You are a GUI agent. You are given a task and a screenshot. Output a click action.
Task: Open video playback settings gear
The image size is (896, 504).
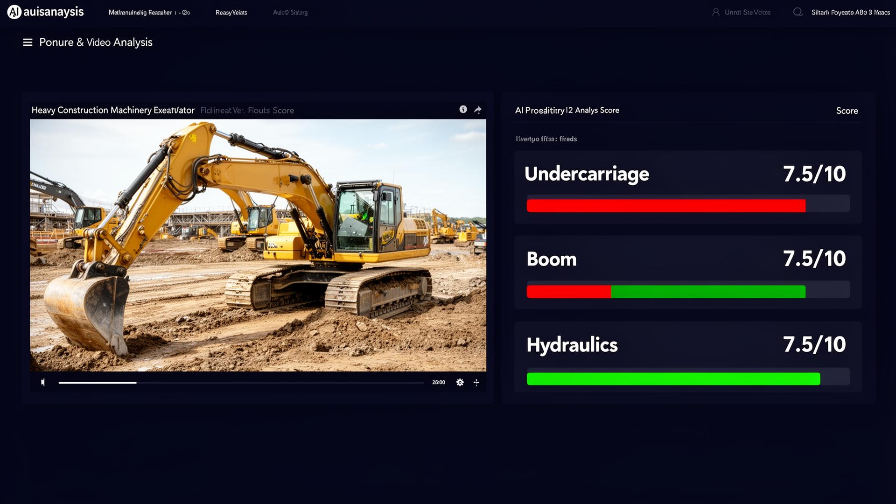pos(460,382)
